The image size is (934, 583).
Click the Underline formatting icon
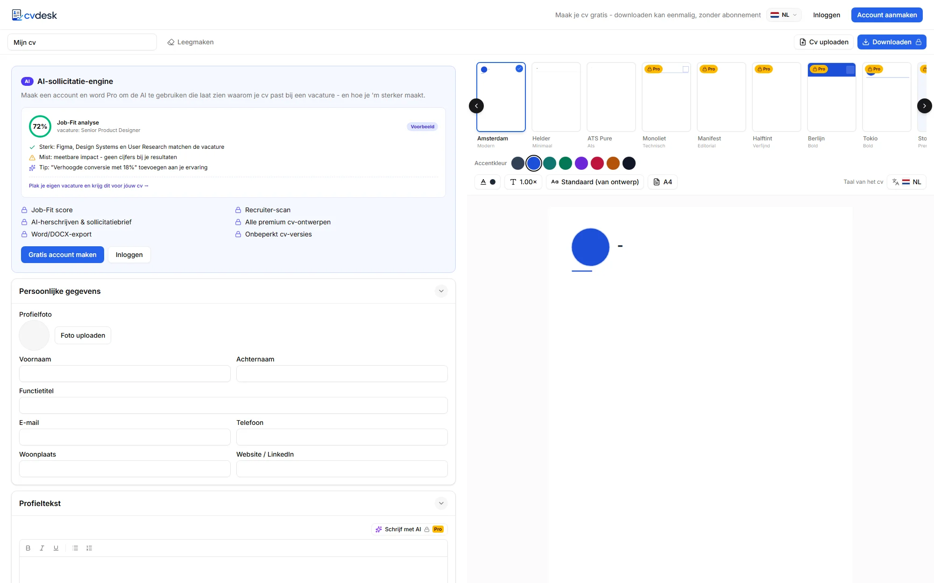[x=56, y=548]
